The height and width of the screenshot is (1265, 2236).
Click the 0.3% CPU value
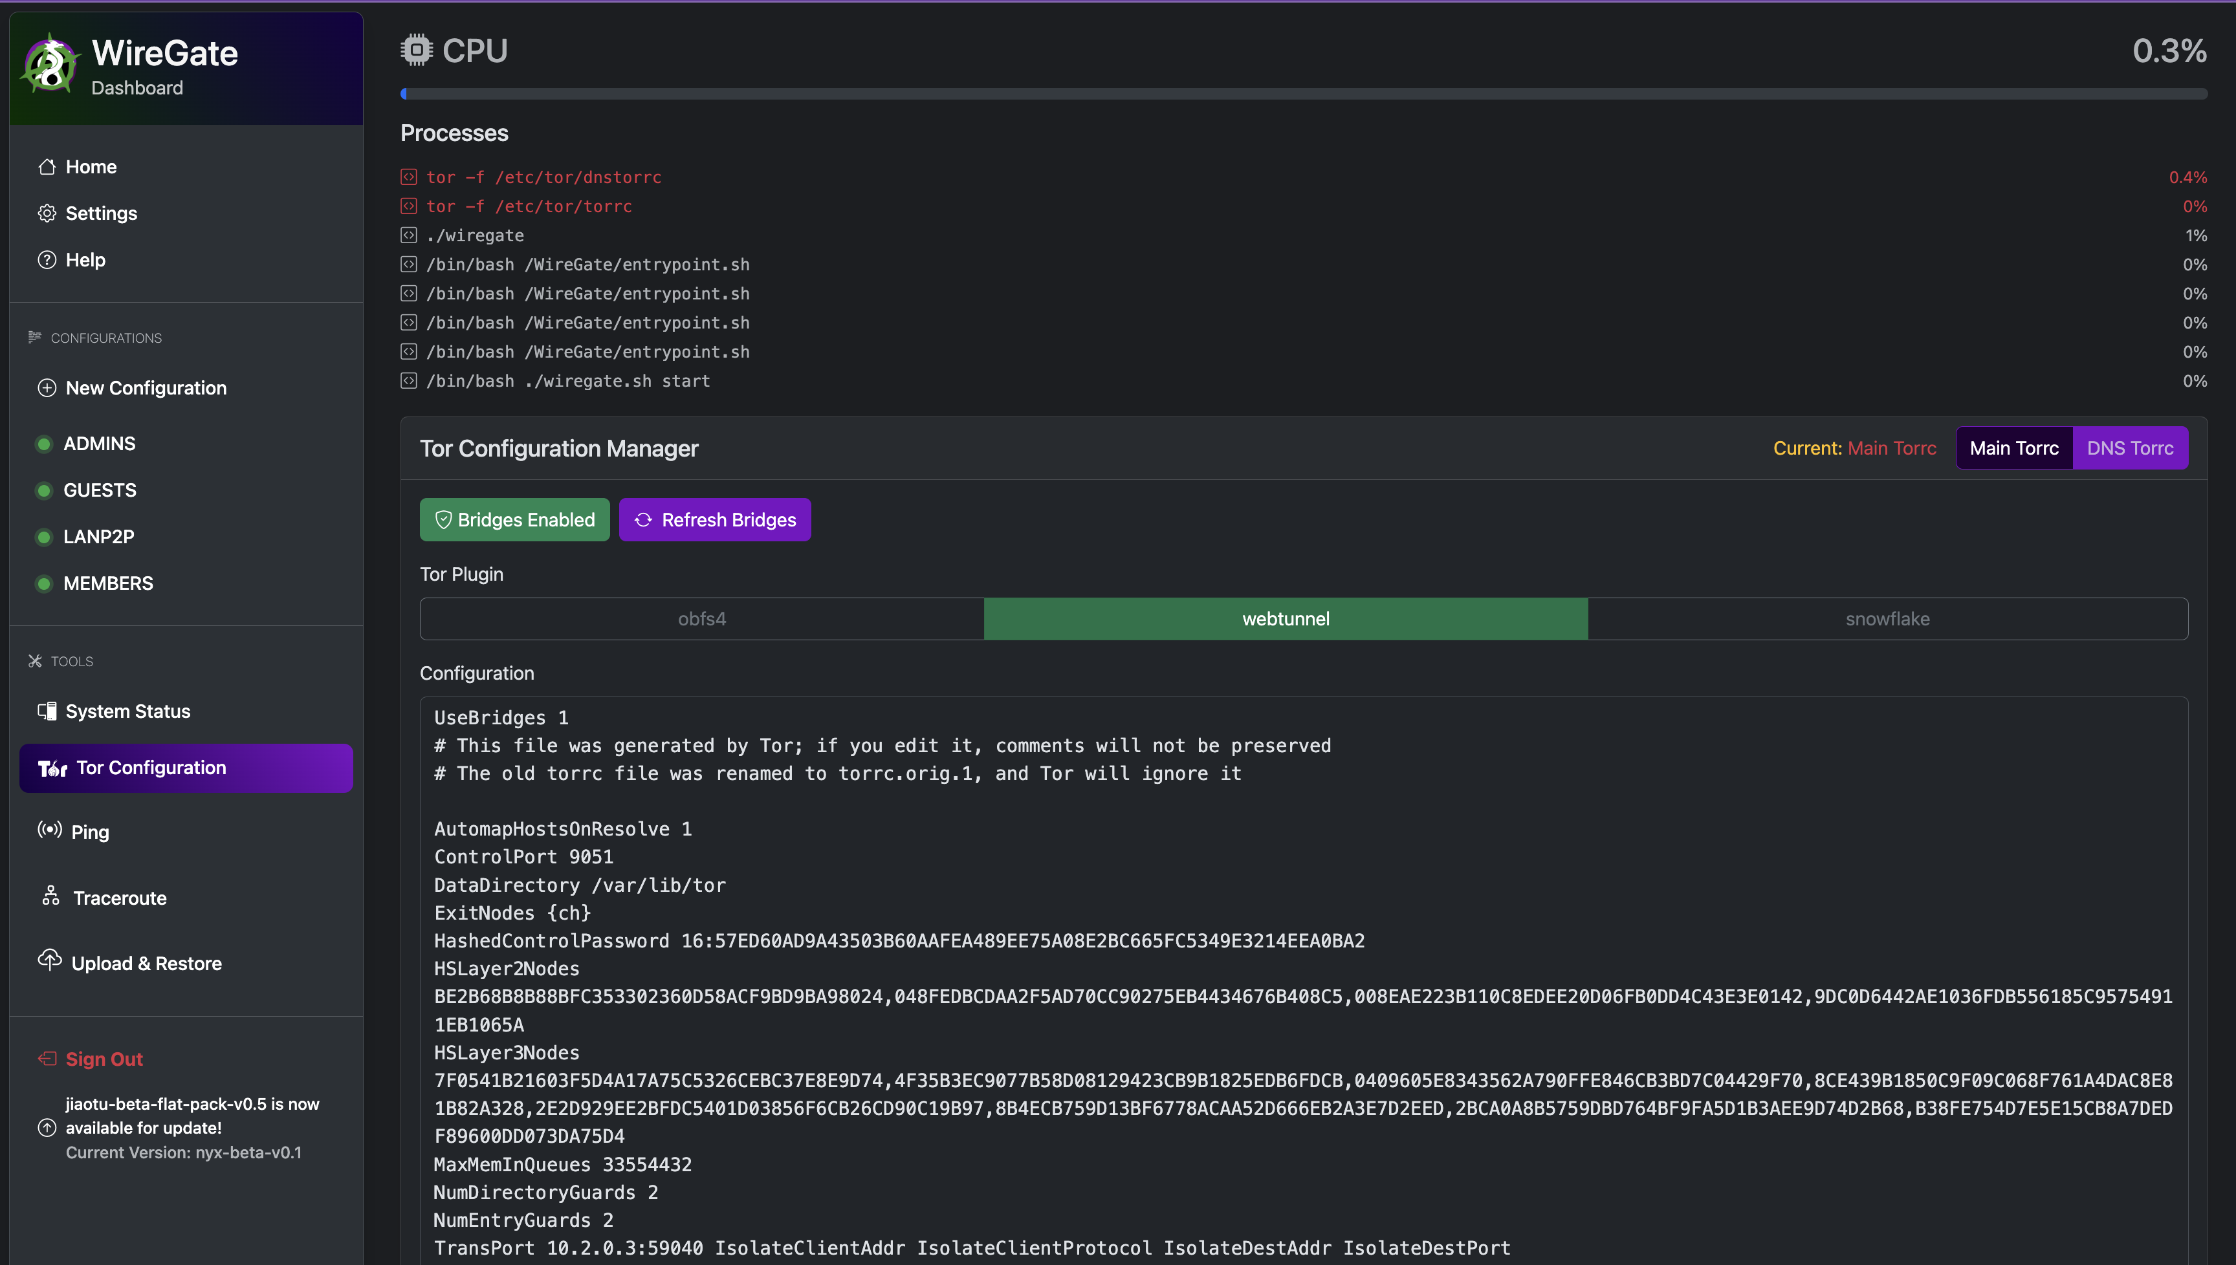point(2169,50)
